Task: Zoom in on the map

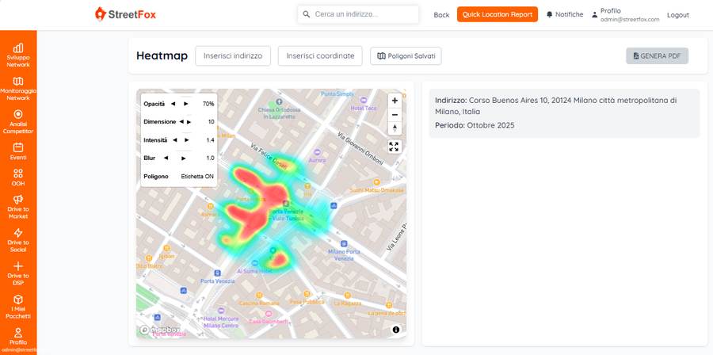Action: tap(395, 101)
